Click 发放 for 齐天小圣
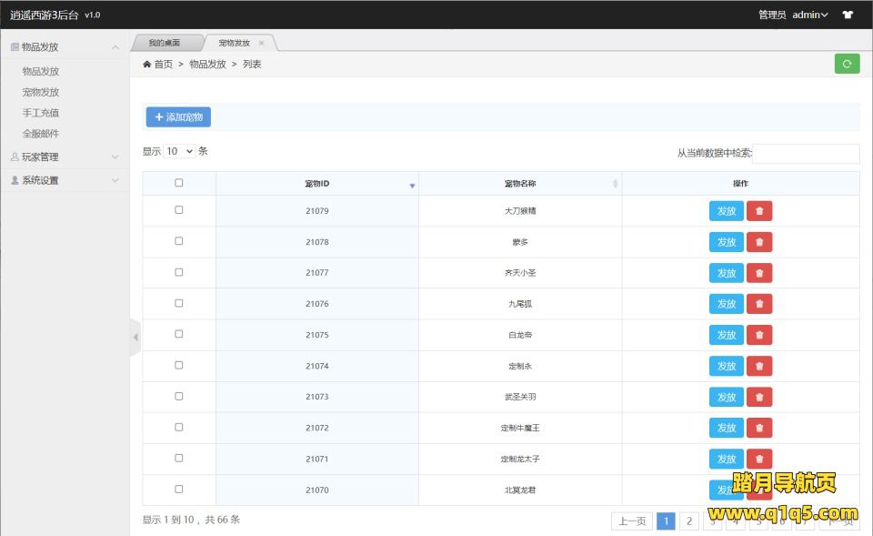Image resolution: width=873 pixels, height=536 pixels. click(x=726, y=273)
